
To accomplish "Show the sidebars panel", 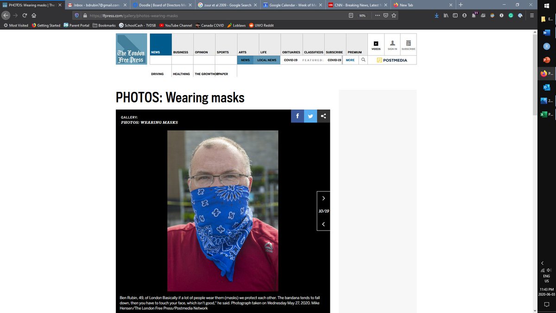I will 455,15.
